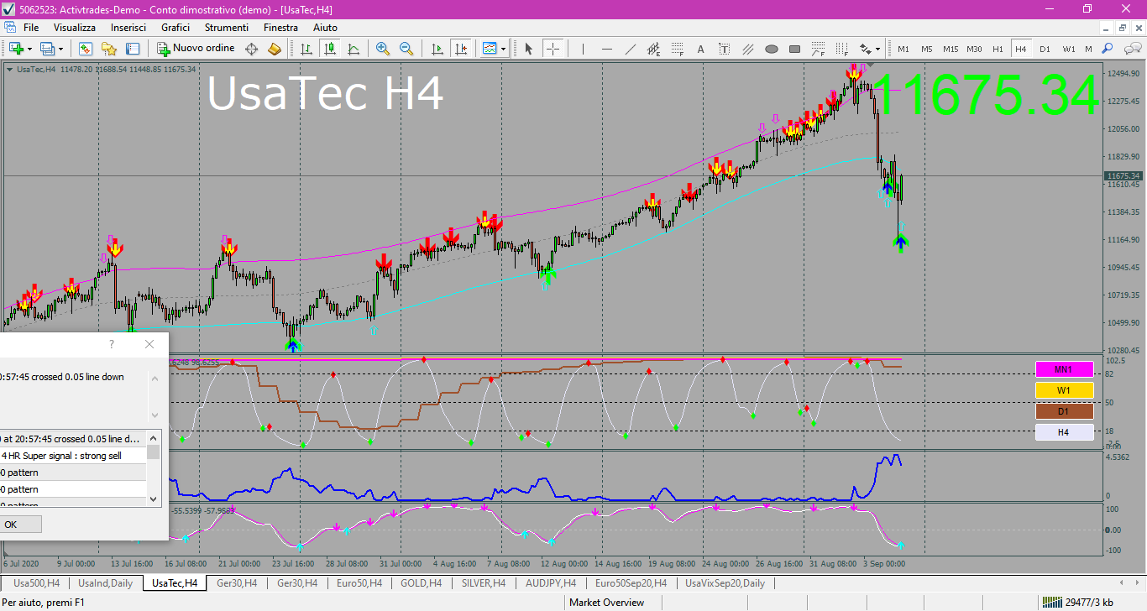Switch to the GOLD,H4 chart tab
Viewport: 1147px width, 611px height.
click(420, 582)
